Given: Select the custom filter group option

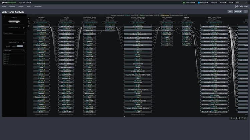Looking at the screenshot, I should tap(20, 46).
